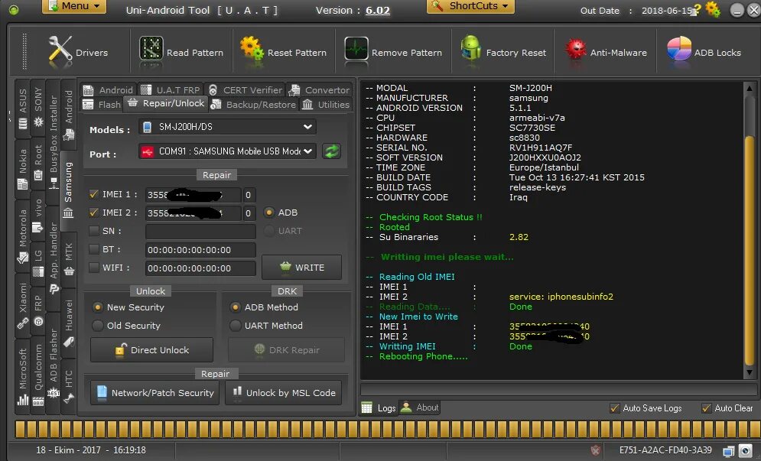The height and width of the screenshot is (461, 761).
Task: Open the Drivers tool
Action: click(x=78, y=52)
